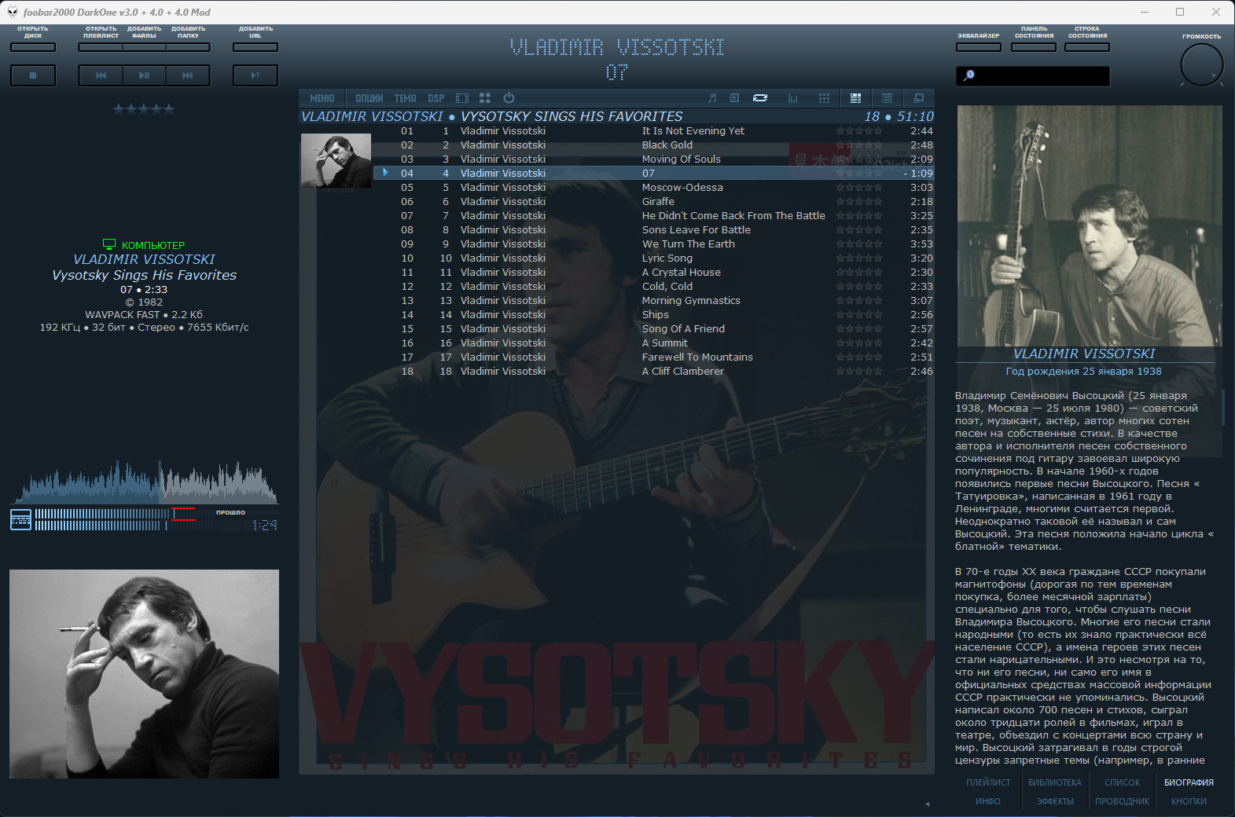Select track He Didn't Come Back From The Battle
Screen dimensions: 1235x817
pos(654,216)
